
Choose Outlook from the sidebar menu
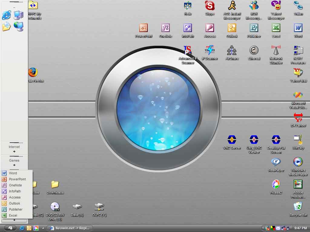(14, 203)
